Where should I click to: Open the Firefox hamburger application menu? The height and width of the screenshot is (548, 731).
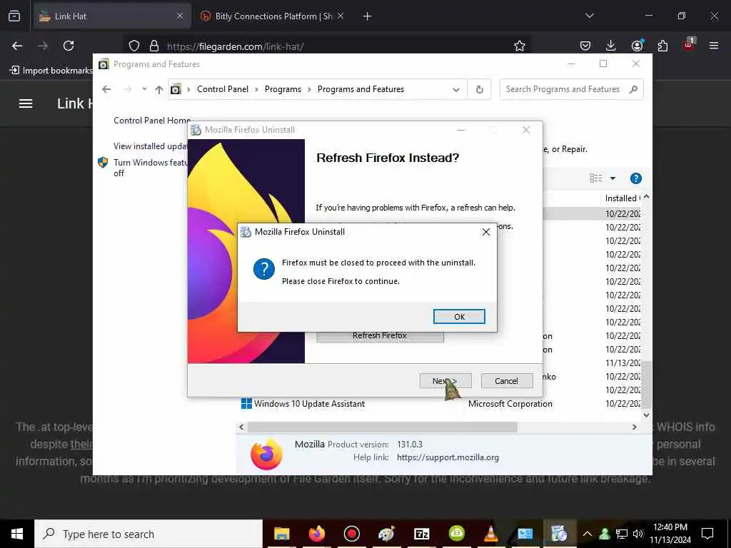click(714, 46)
